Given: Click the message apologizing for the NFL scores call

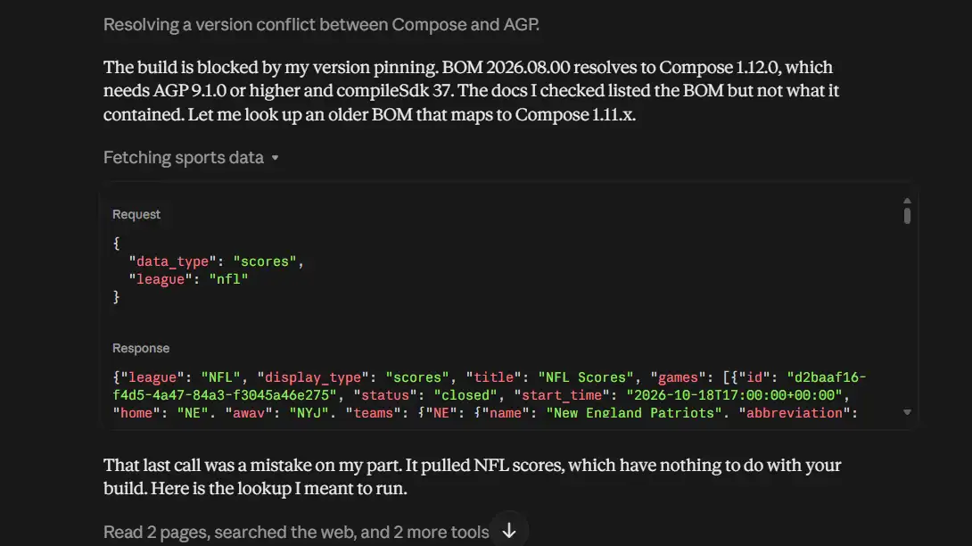Looking at the screenshot, I should point(473,476).
